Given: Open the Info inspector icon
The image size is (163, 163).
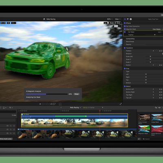Looking at the screenshot, I should pyautogui.click(x=131, y=19).
